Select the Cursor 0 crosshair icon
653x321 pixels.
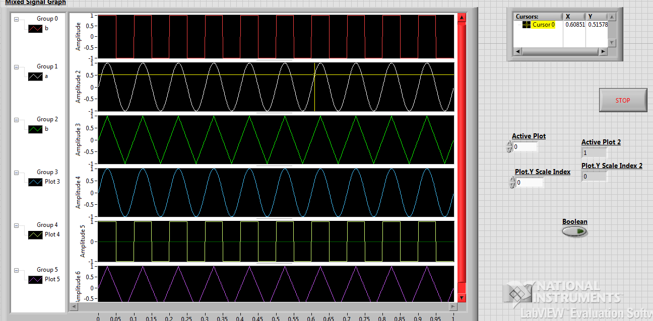(527, 25)
